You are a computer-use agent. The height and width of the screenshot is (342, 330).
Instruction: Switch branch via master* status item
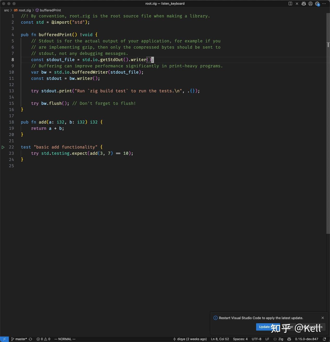coord(19,339)
